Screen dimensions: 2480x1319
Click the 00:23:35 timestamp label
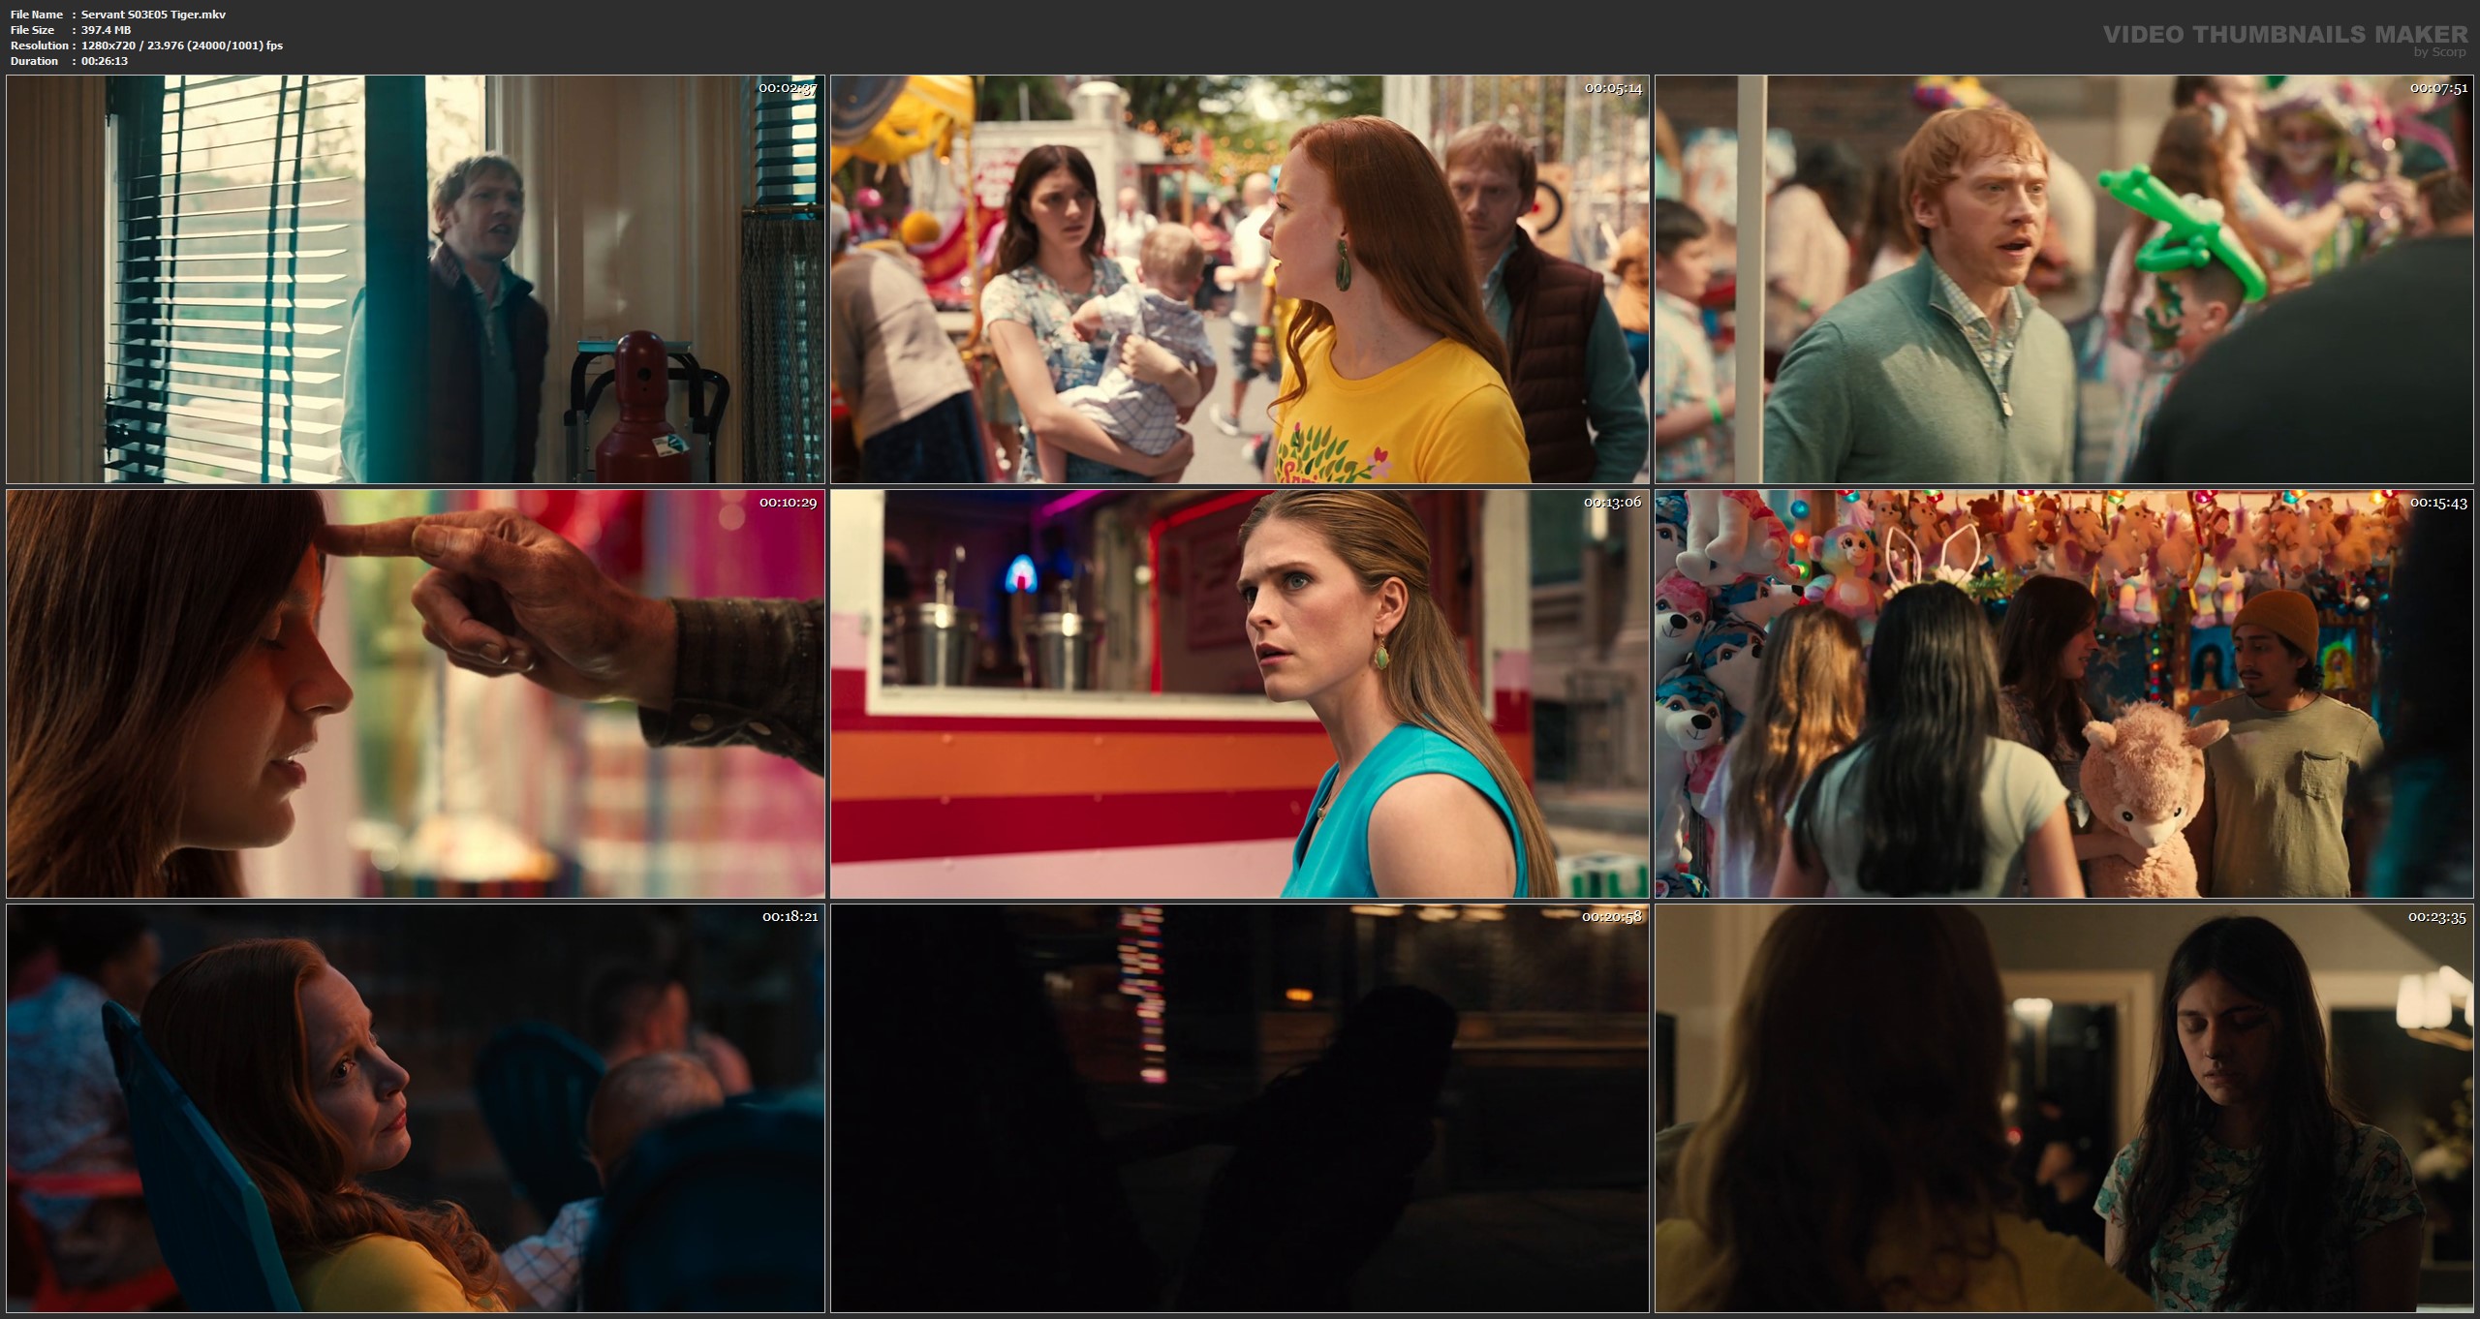click(x=2438, y=916)
